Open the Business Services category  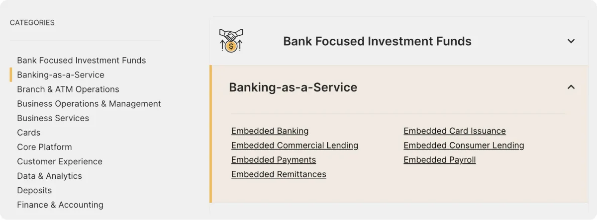[53, 118]
